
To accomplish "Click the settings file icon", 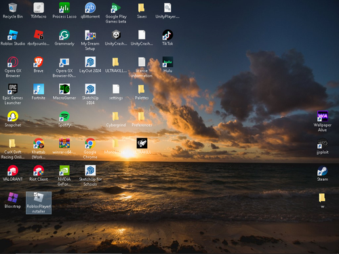I will click(x=116, y=89).
